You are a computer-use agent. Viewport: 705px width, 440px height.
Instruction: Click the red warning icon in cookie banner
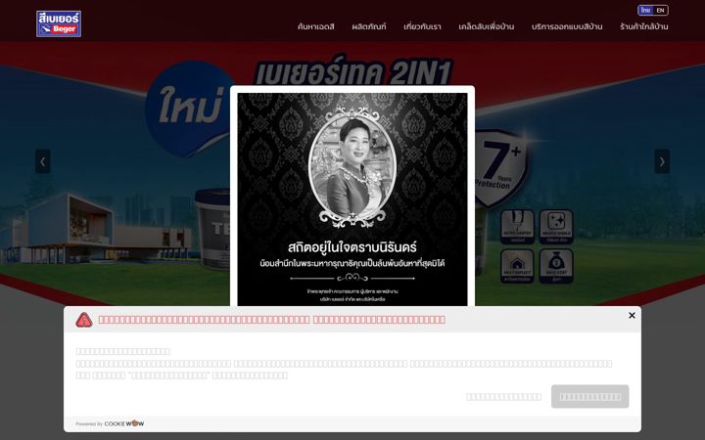pos(84,320)
